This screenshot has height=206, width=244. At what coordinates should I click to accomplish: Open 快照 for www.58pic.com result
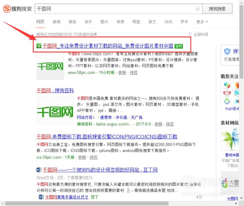122,73
